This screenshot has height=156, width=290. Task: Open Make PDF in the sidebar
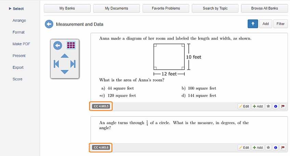[x=21, y=44]
